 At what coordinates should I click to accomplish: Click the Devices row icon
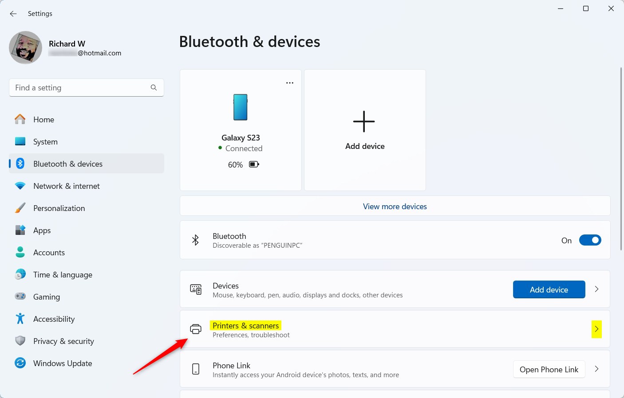coord(196,289)
